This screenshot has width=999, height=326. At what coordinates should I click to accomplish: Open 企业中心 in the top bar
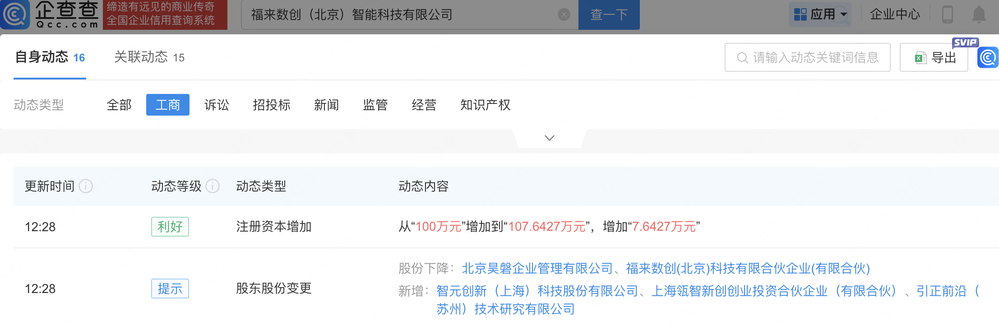894,14
